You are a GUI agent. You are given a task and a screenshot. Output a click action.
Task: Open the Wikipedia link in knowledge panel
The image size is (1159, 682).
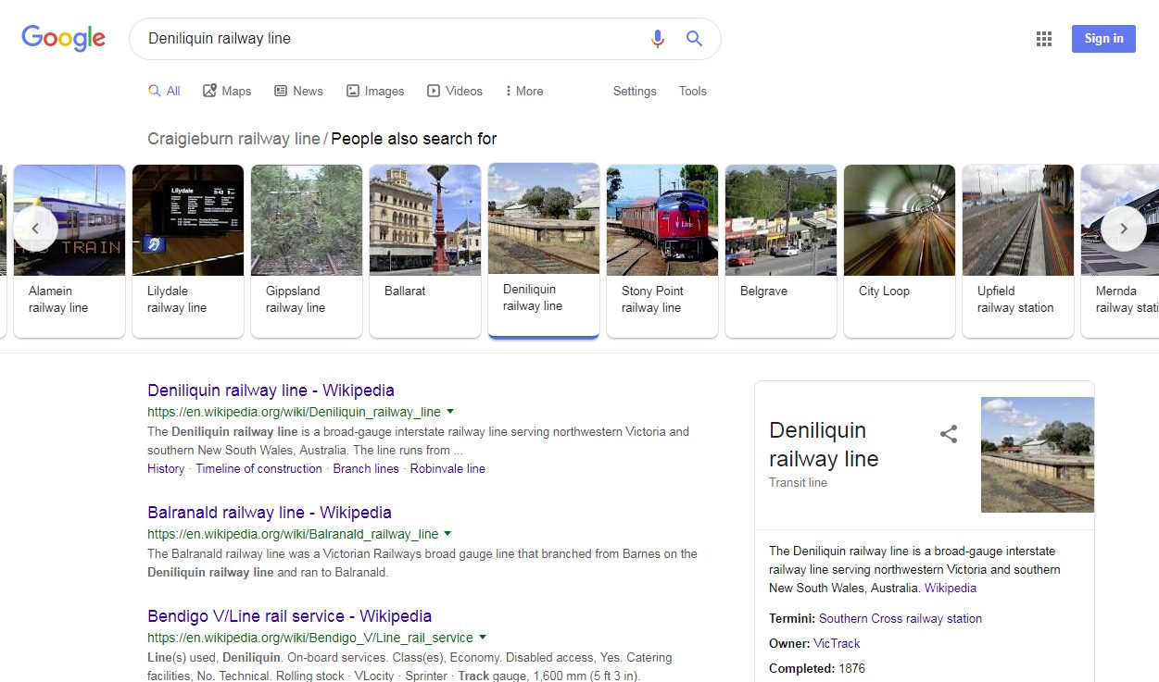point(951,589)
